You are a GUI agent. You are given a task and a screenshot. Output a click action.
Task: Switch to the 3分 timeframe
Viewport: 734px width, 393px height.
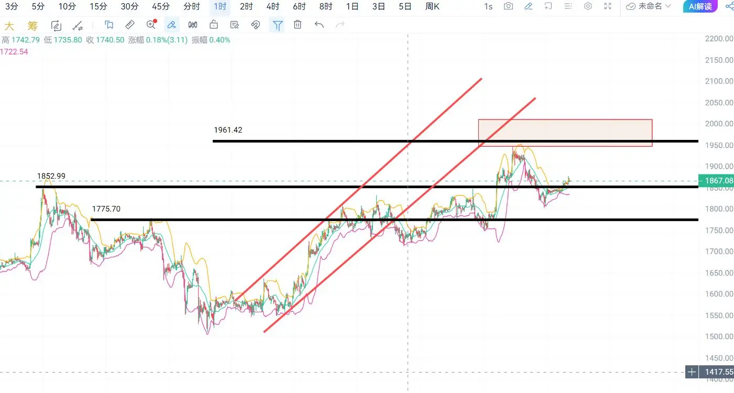(12, 6)
